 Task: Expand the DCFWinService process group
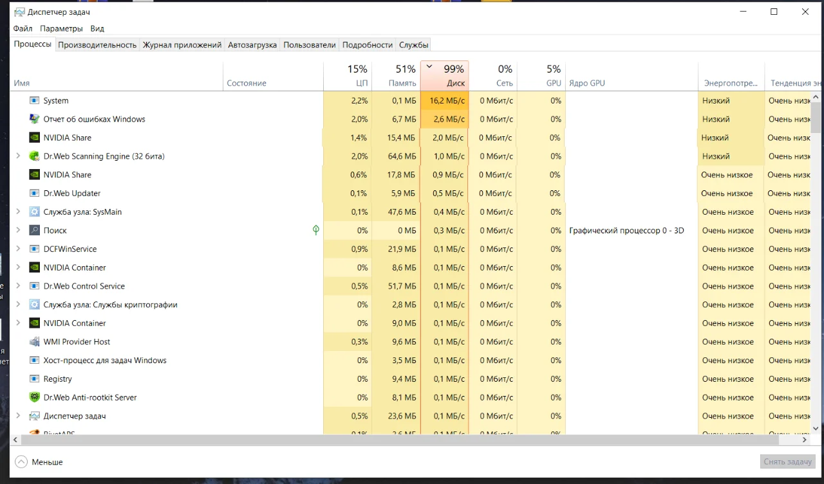coord(18,249)
